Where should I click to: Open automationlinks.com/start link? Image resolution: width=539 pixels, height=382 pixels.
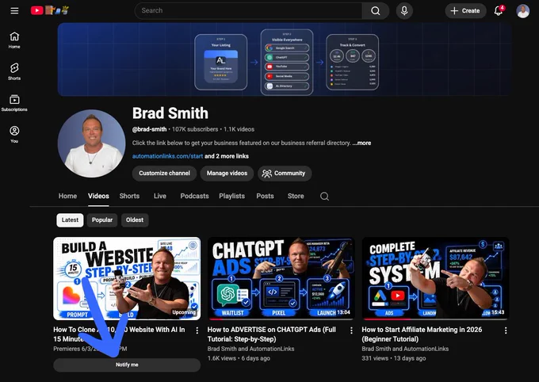(x=167, y=156)
